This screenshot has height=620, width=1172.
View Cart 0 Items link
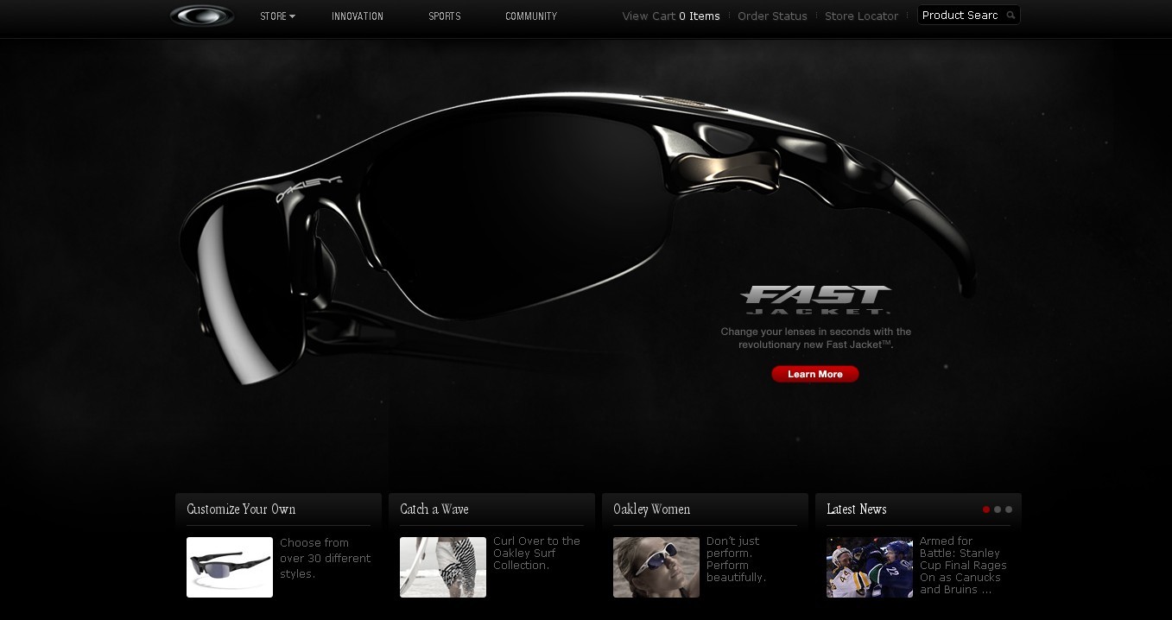tap(671, 16)
